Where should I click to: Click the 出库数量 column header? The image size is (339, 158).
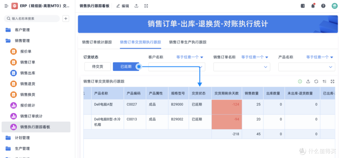[274, 93]
